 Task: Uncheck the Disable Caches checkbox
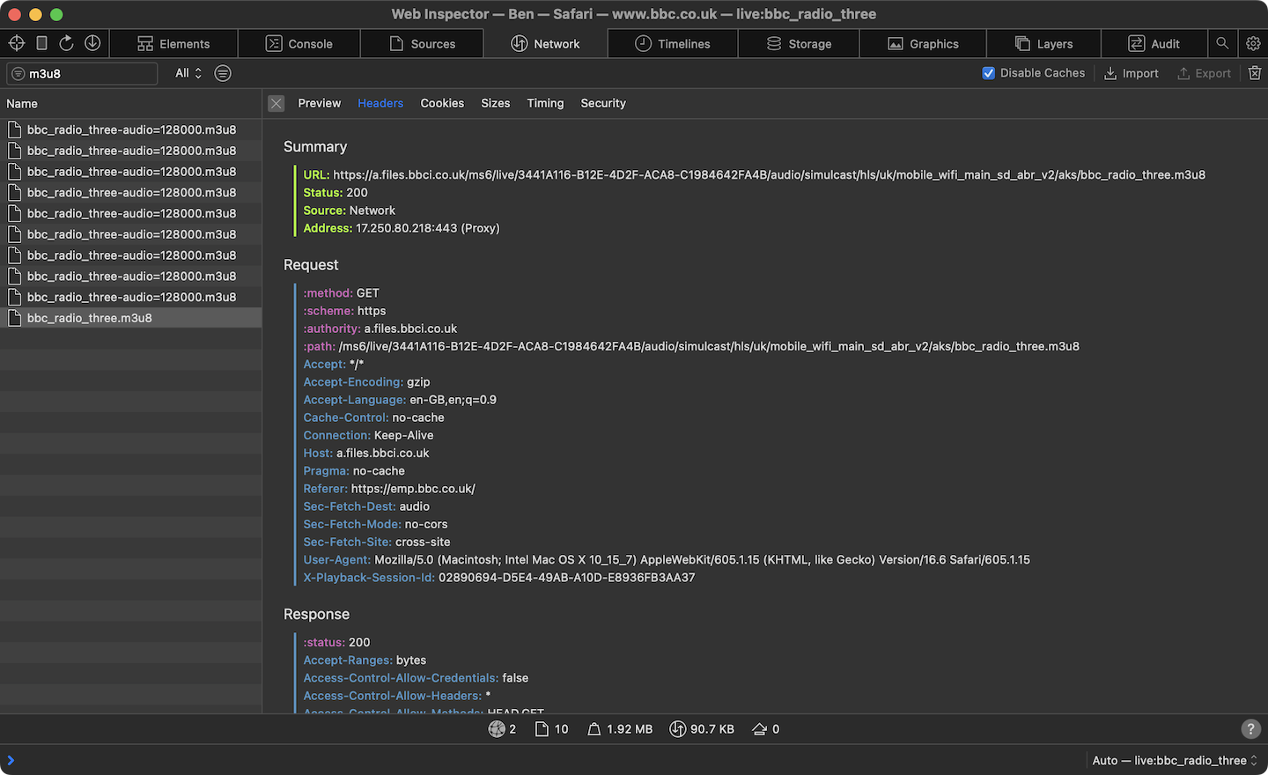[989, 73]
